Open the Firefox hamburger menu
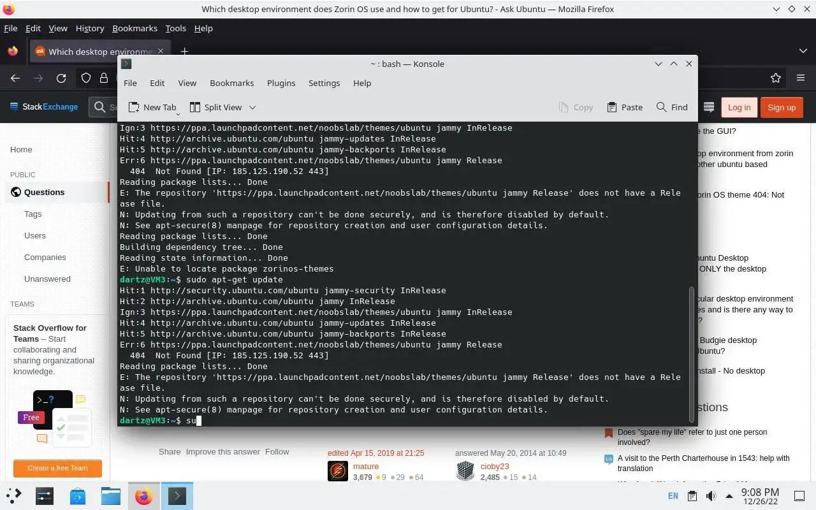The image size is (816, 510). 801,78
